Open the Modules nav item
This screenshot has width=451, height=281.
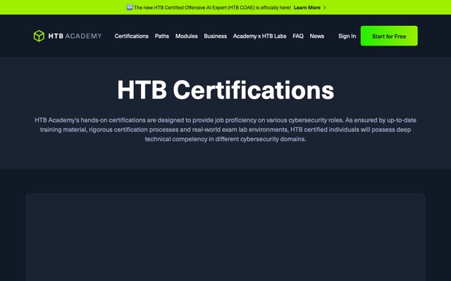[186, 36]
